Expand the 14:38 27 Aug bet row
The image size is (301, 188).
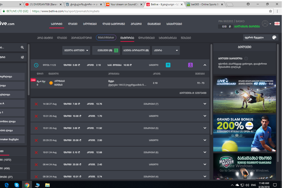pyautogui.click(x=205, y=104)
